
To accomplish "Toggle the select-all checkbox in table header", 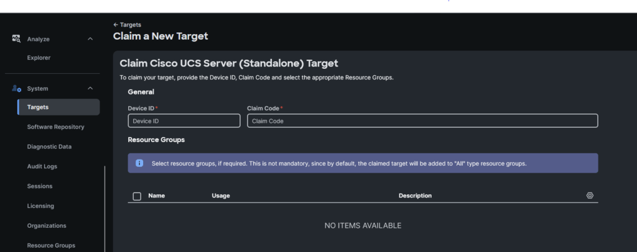I will pos(137,196).
